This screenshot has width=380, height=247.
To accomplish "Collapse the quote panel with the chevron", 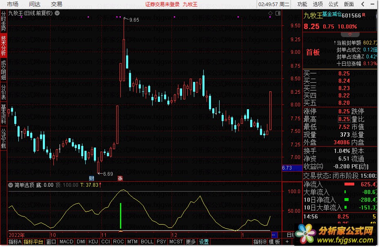I will (x=350, y=34).
